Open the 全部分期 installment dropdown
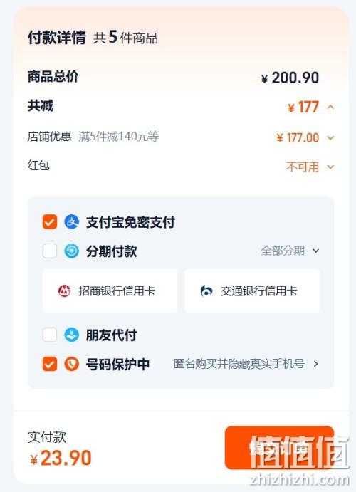Viewport: 356px width, 492px height. coord(290,251)
